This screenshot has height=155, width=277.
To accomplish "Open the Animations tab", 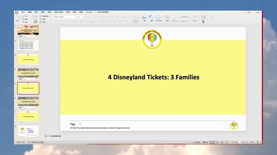I will point(49,12).
